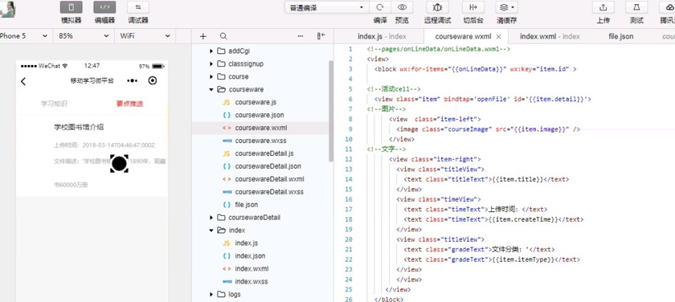The width and height of the screenshot is (675, 302).
Task: Switch to index.wxml tab
Action: click(550, 37)
